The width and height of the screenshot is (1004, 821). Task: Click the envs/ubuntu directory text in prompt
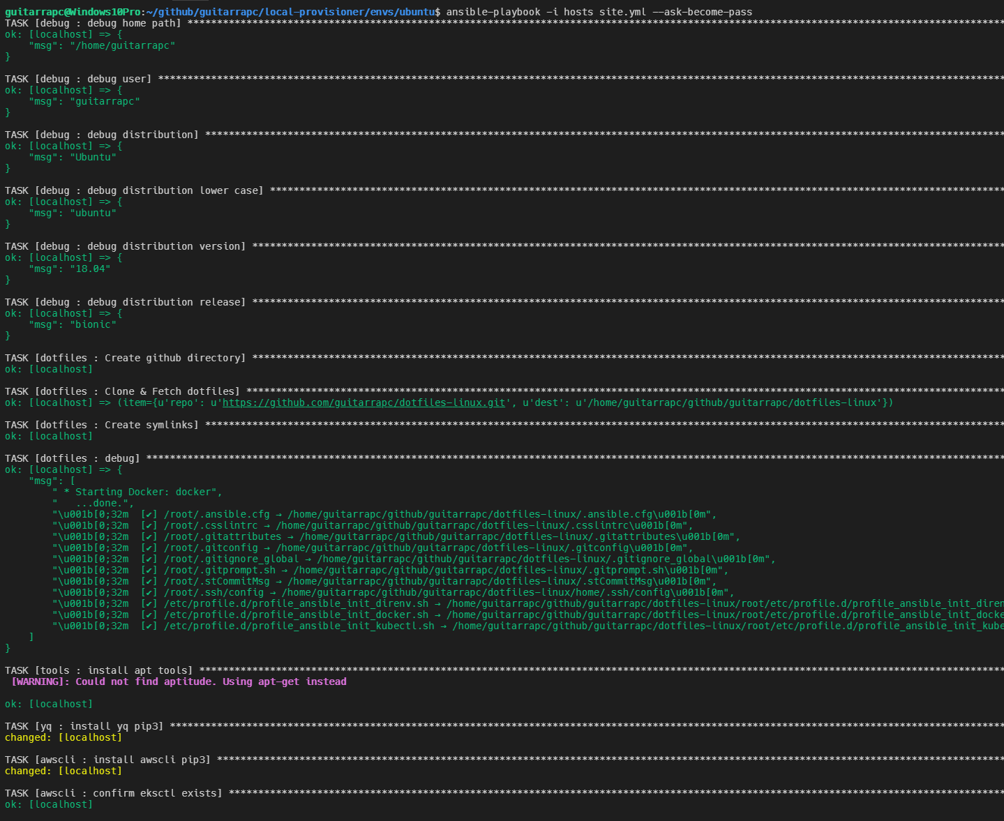(402, 11)
